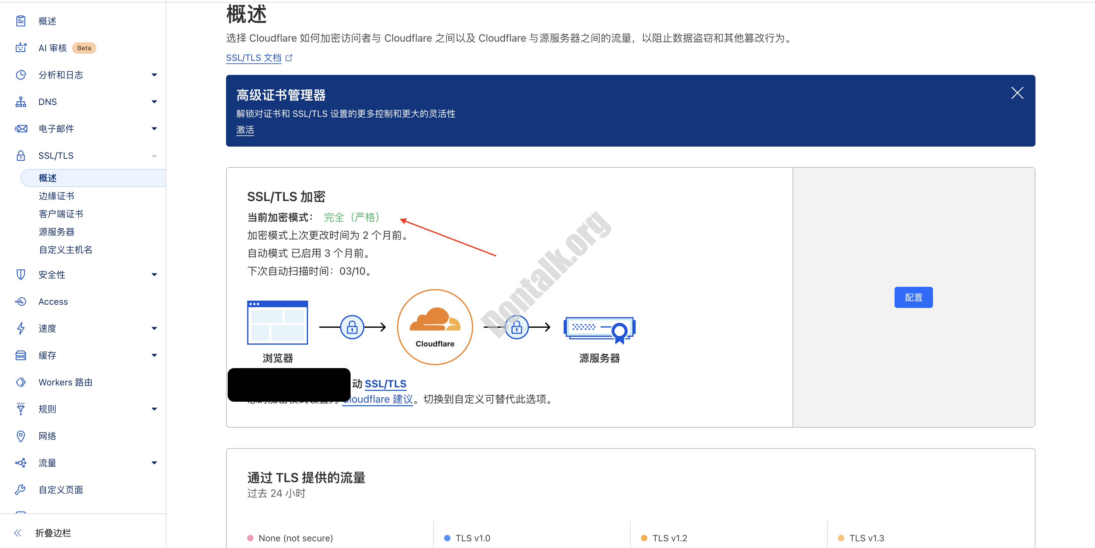Close the 高级证书管理器 banner
Screen dimensions: 1095x548
point(1017,93)
